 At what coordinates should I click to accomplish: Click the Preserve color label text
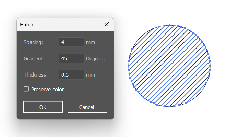point(47,90)
